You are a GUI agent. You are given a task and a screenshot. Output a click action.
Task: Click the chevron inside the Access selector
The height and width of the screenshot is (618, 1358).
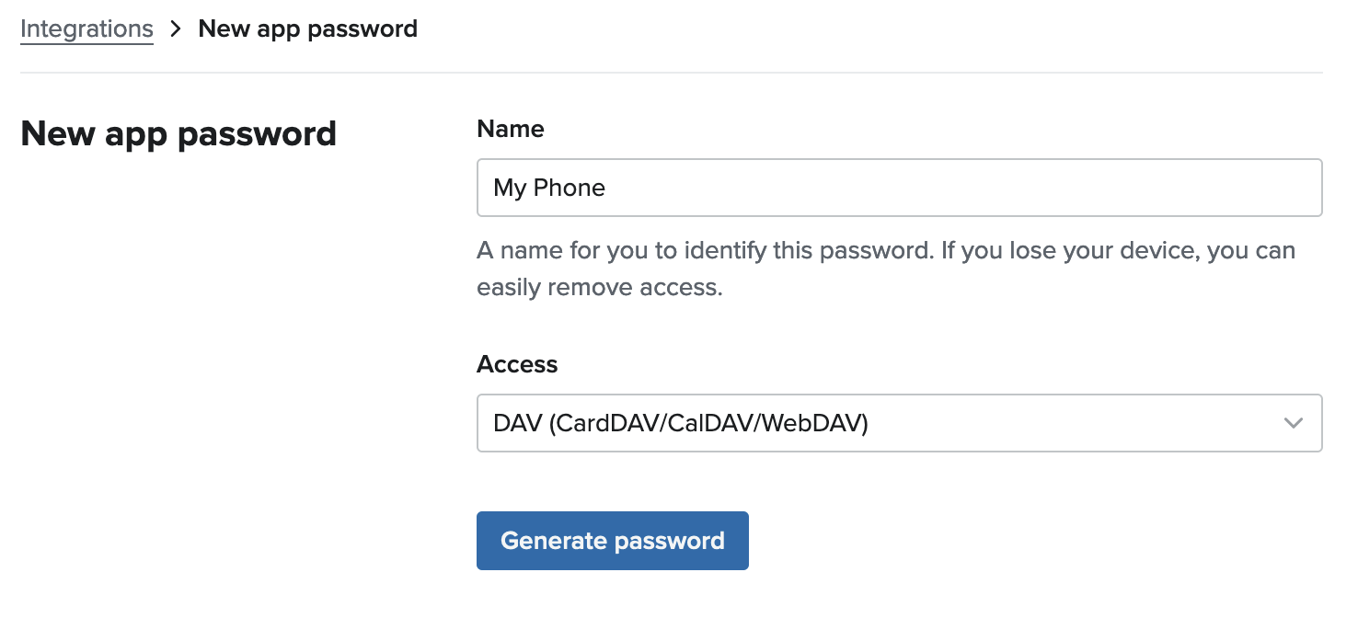pos(1293,423)
